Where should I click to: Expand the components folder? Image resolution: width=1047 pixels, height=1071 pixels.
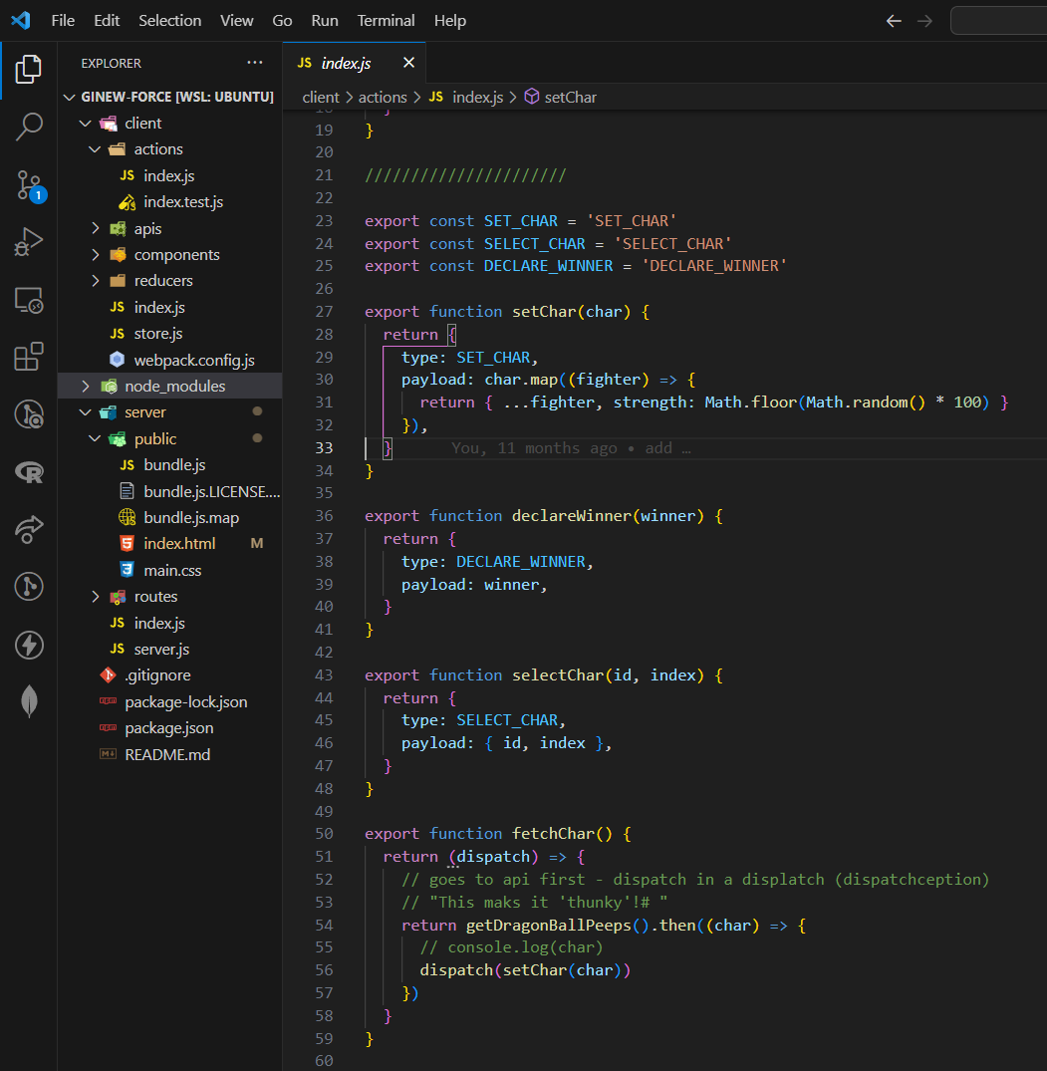[x=95, y=255]
